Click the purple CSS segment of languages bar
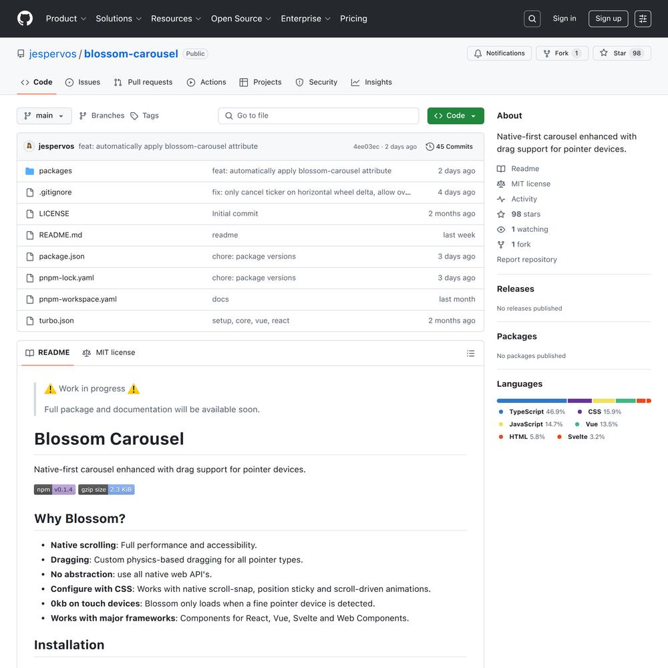The image size is (668, 668). [580, 401]
